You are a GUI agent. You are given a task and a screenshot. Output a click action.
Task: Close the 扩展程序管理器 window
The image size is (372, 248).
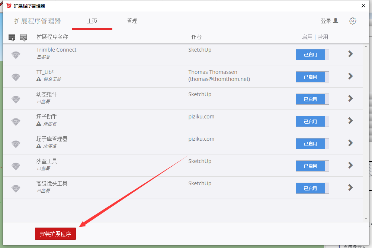pos(363,6)
